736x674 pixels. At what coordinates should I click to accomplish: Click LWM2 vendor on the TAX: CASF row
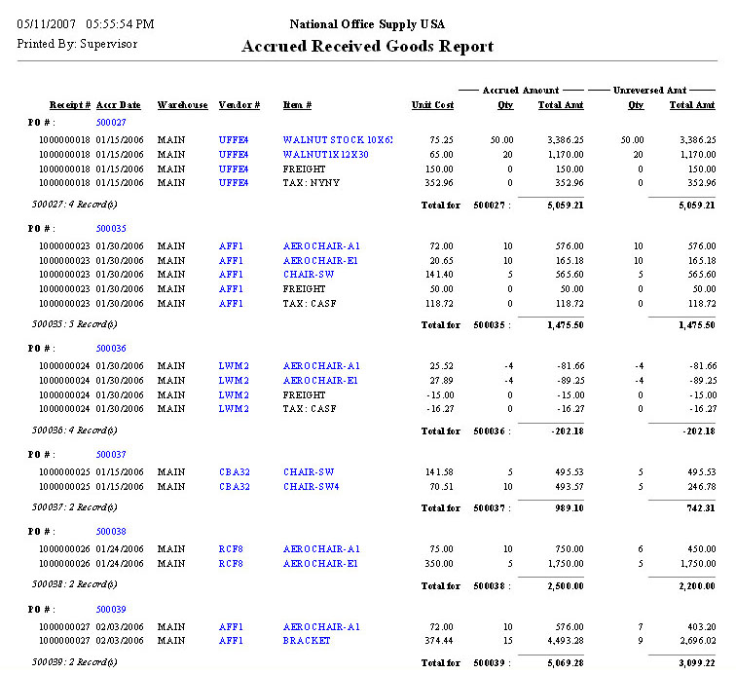234,410
